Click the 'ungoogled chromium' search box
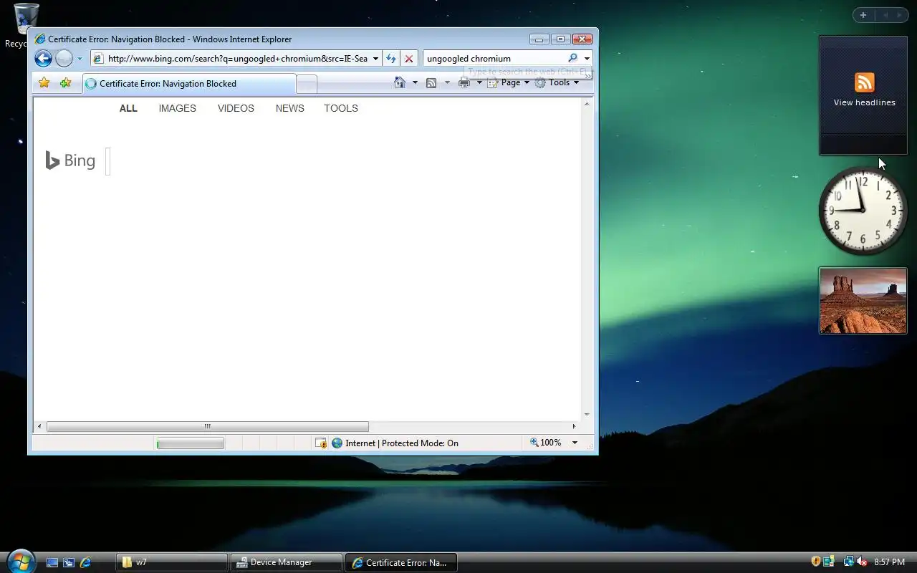Viewport: 917px width, 573px height. (494, 59)
